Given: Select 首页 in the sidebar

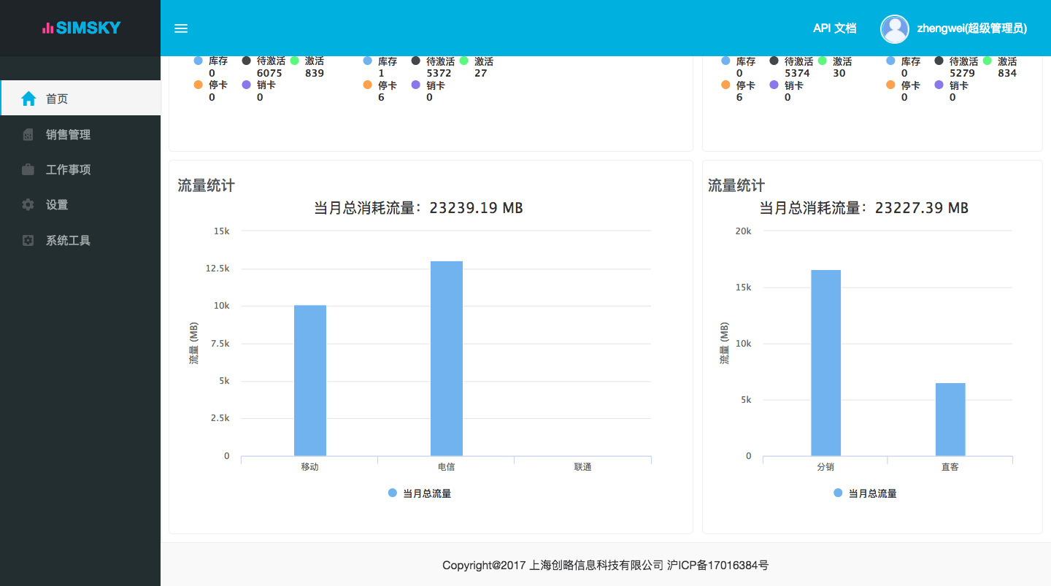Looking at the screenshot, I should tap(57, 99).
